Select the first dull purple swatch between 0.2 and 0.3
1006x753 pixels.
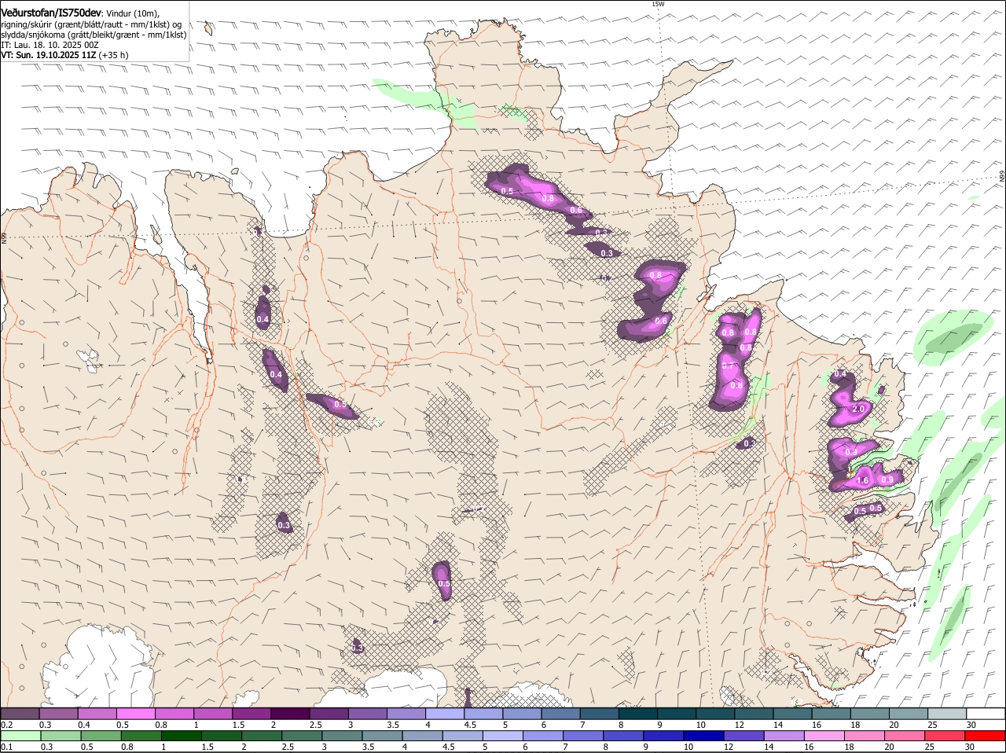[20, 714]
